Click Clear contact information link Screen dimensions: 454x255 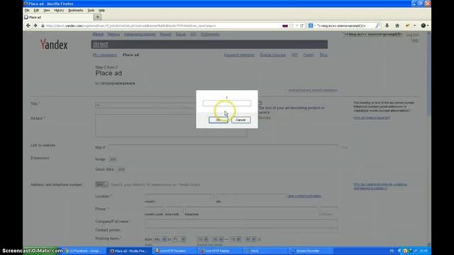(304, 196)
